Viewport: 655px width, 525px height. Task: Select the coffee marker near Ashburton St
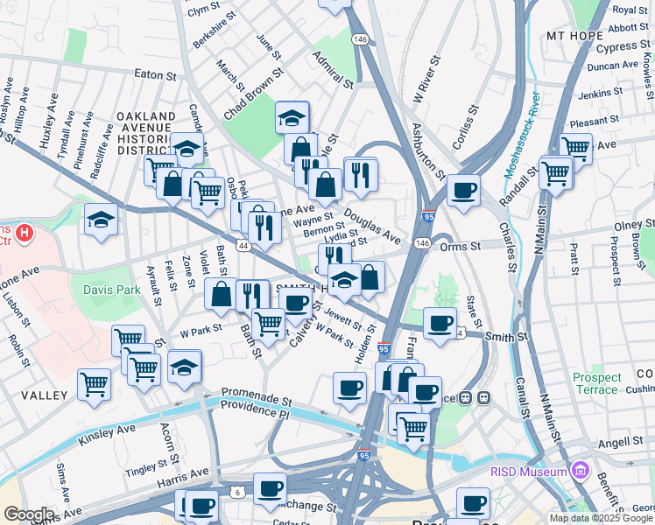(x=463, y=189)
